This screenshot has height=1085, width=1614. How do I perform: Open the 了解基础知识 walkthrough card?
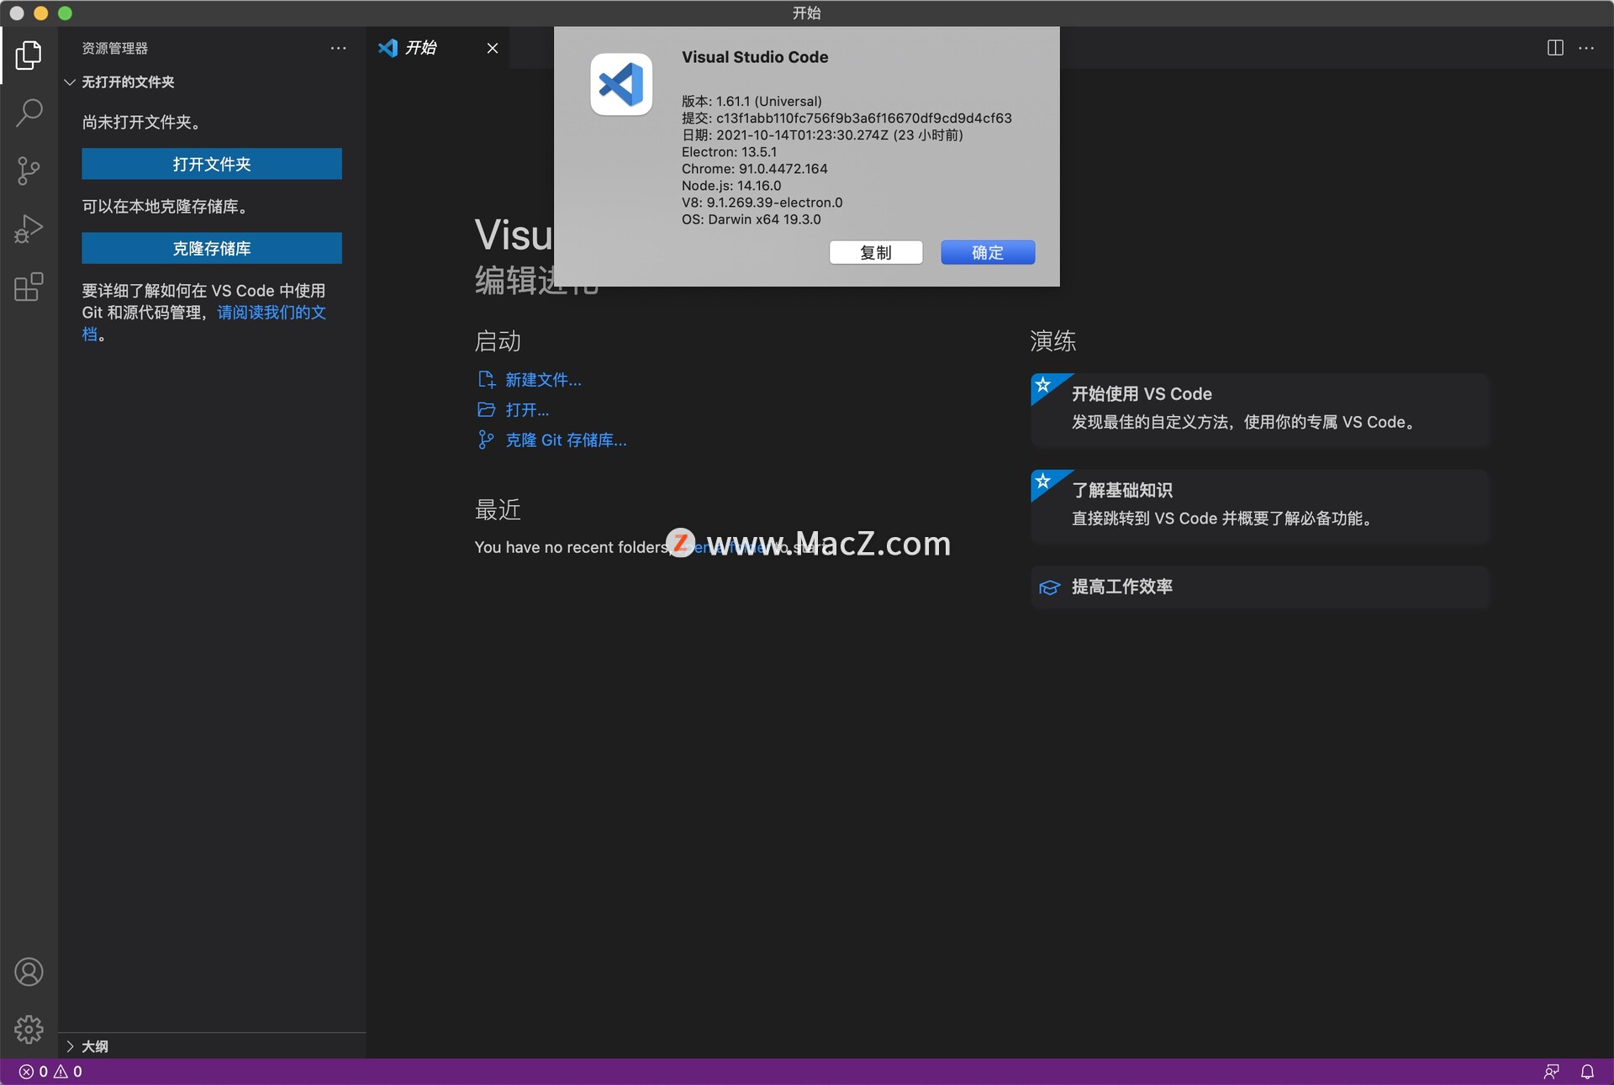coord(1260,507)
